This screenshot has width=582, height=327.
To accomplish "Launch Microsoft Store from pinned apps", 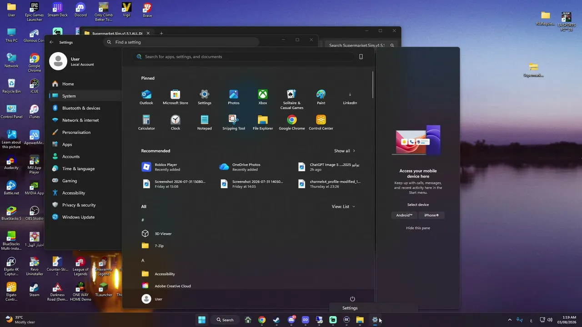I will coord(175,97).
